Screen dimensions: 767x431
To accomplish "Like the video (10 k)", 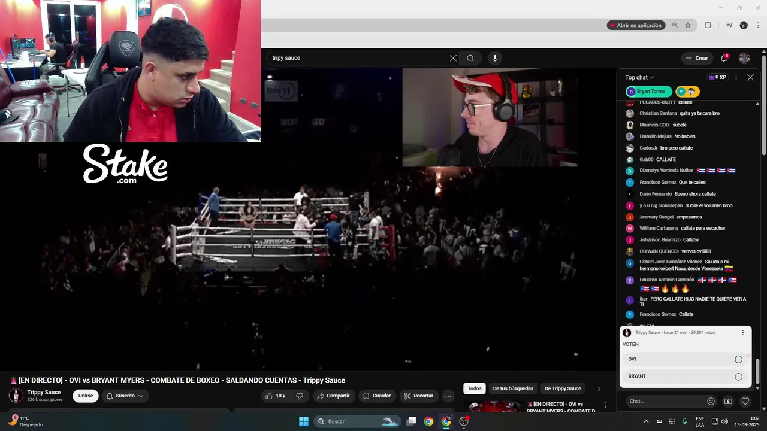I will (x=276, y=396).
